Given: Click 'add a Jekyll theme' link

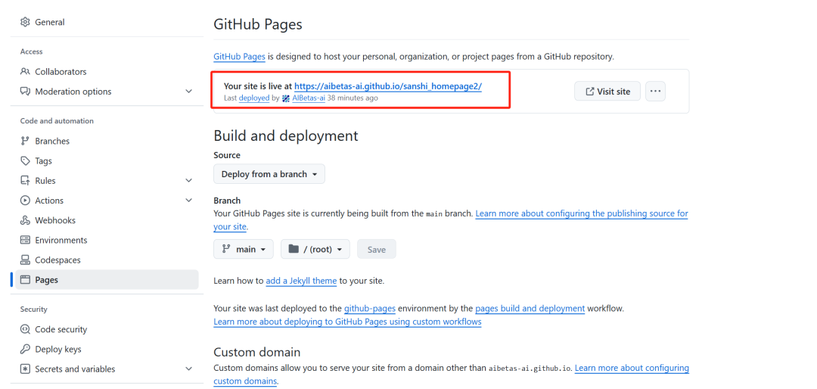Looking at the screenshot, I should 301,281.
